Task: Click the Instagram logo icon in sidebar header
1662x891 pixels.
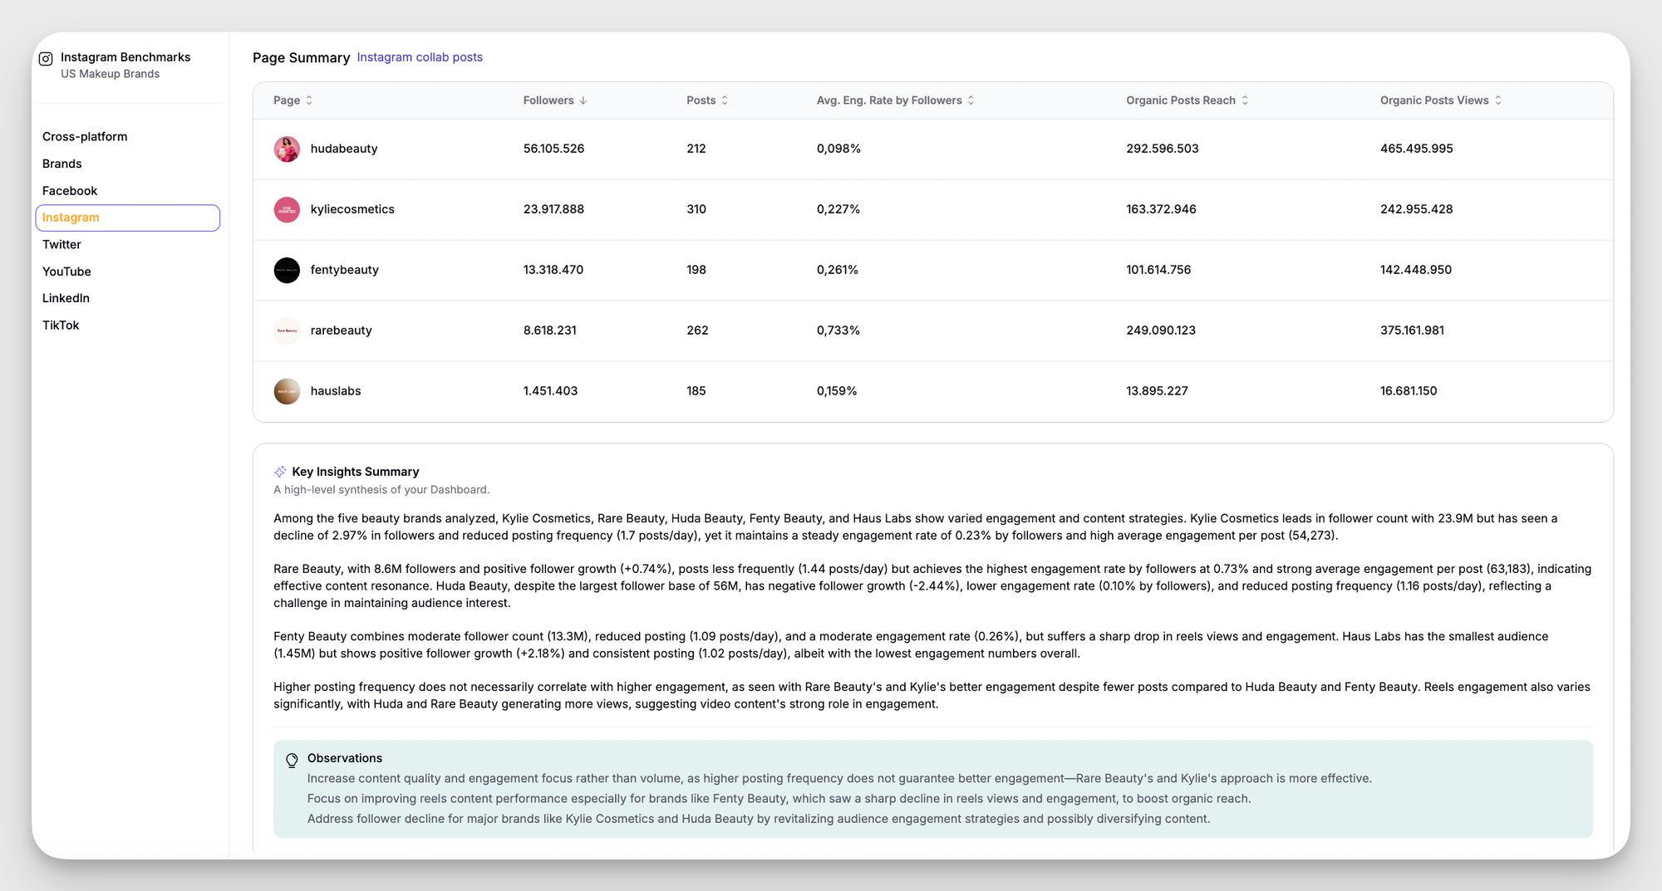Action: [46, 58]
